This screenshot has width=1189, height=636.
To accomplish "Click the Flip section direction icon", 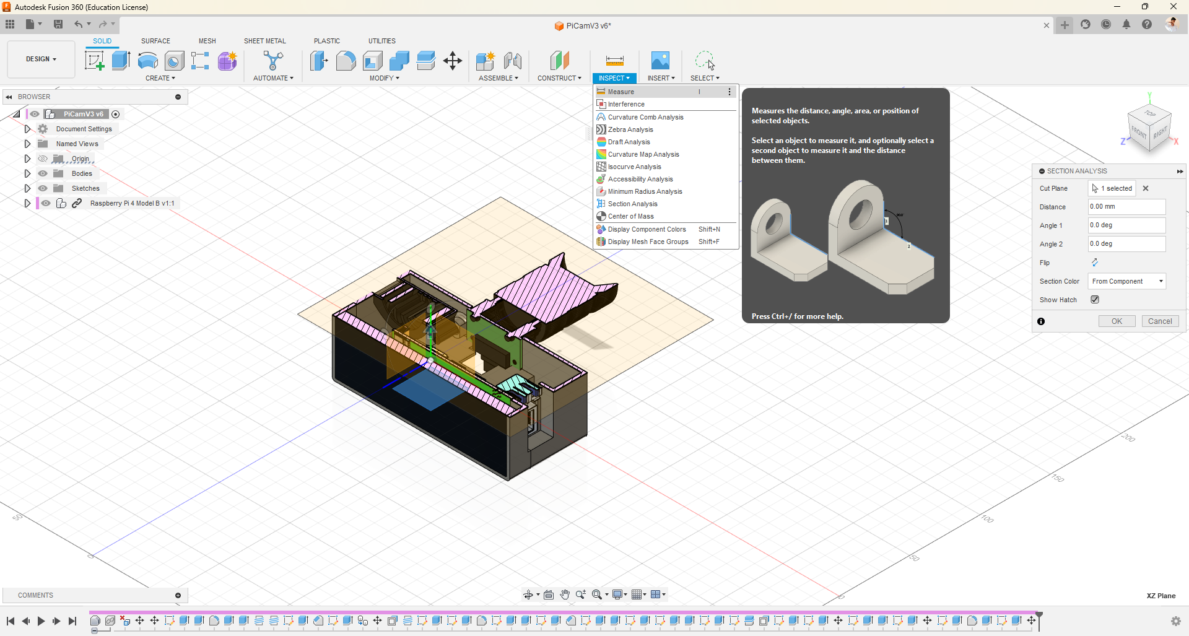I will 1095,263.
